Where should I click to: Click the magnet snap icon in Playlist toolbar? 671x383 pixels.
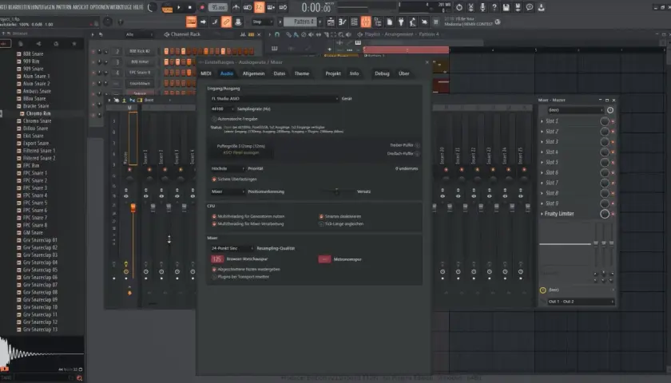pos(277,34)
